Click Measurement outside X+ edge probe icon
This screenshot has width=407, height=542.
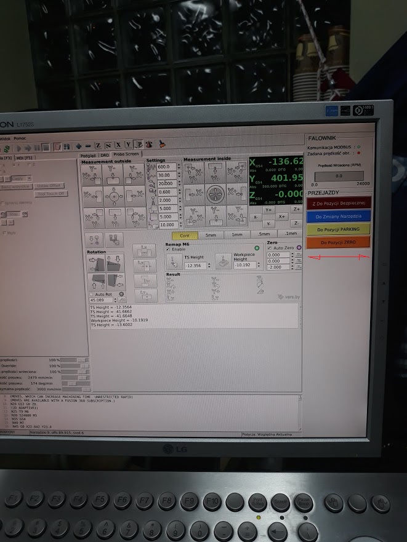click(x=92, y=197)
